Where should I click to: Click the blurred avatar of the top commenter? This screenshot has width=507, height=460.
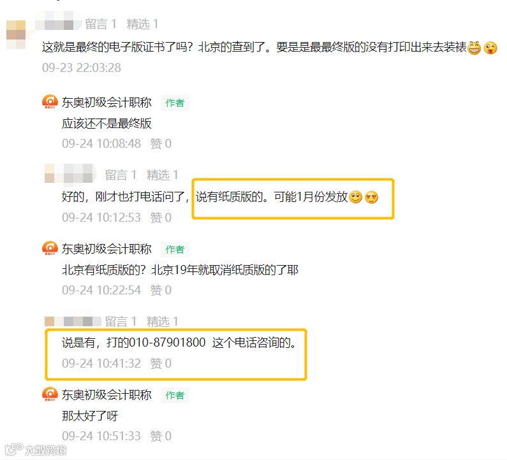16,34
